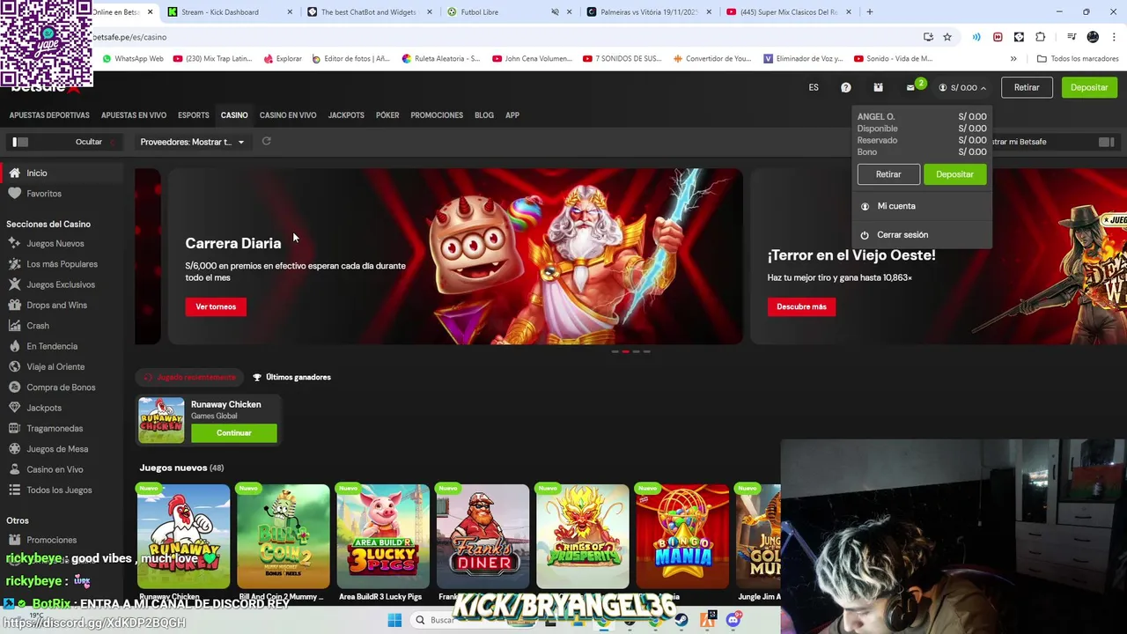Open WhatsApp Web bookmark

133,59
